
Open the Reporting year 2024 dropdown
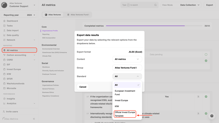tap(19, 15)
